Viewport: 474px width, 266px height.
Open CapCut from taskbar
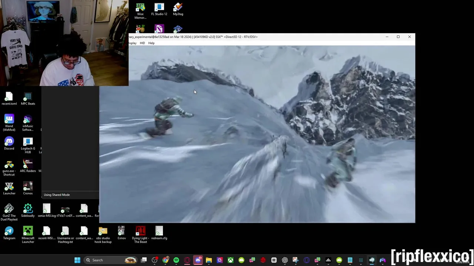[274, 260]
